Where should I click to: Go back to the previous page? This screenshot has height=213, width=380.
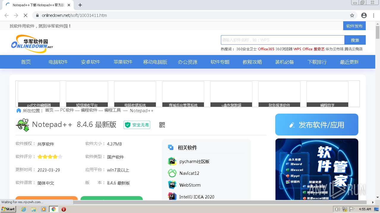(7, 15)
